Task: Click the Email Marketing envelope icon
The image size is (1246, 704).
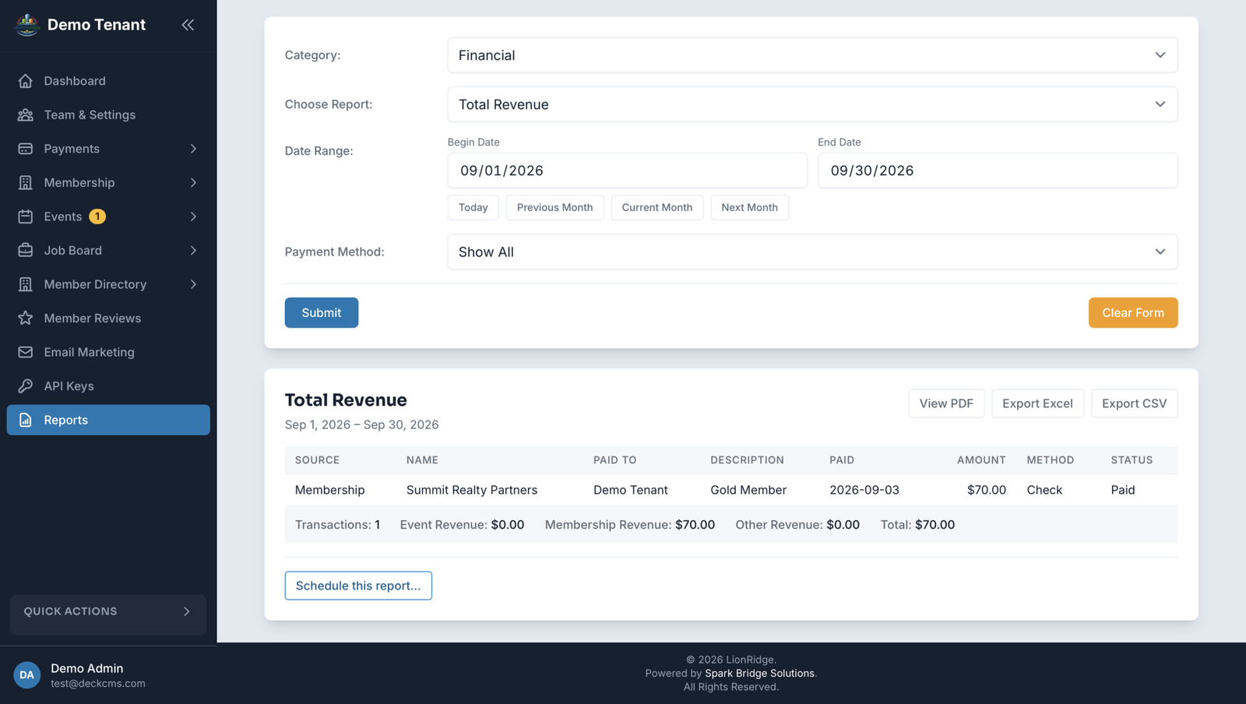Action: (x=26, y=352)
